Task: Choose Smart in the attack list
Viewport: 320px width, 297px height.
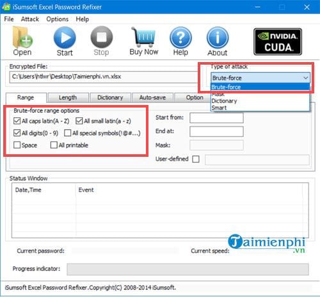Action: point(260,108)
